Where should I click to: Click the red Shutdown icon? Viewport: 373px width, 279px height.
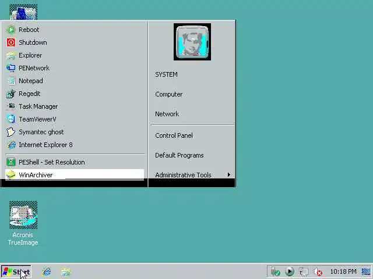(x=10, y=42)
